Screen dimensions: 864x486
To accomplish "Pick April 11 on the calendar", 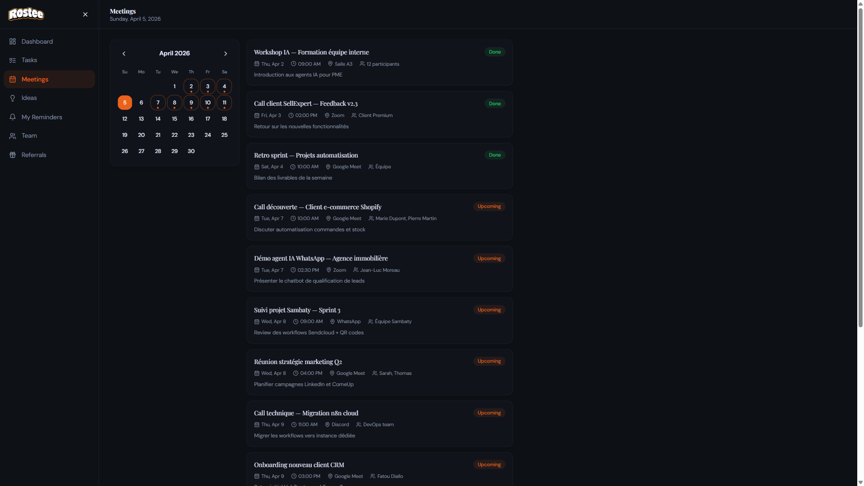I will coord(224,103).
